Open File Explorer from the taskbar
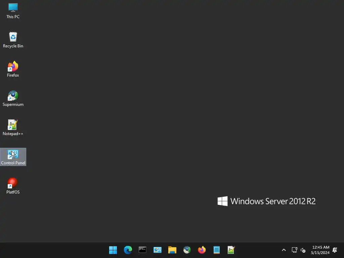The height and width of the screenshot is (258, 344). click(172, 250)
